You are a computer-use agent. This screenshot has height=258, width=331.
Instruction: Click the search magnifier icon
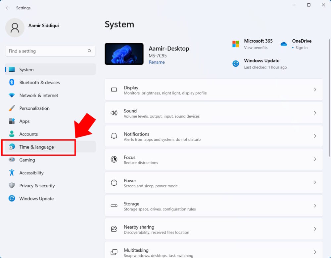[x=89, y=51]
